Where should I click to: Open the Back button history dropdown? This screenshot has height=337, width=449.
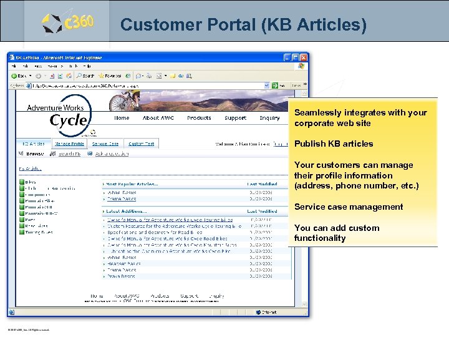31,76
